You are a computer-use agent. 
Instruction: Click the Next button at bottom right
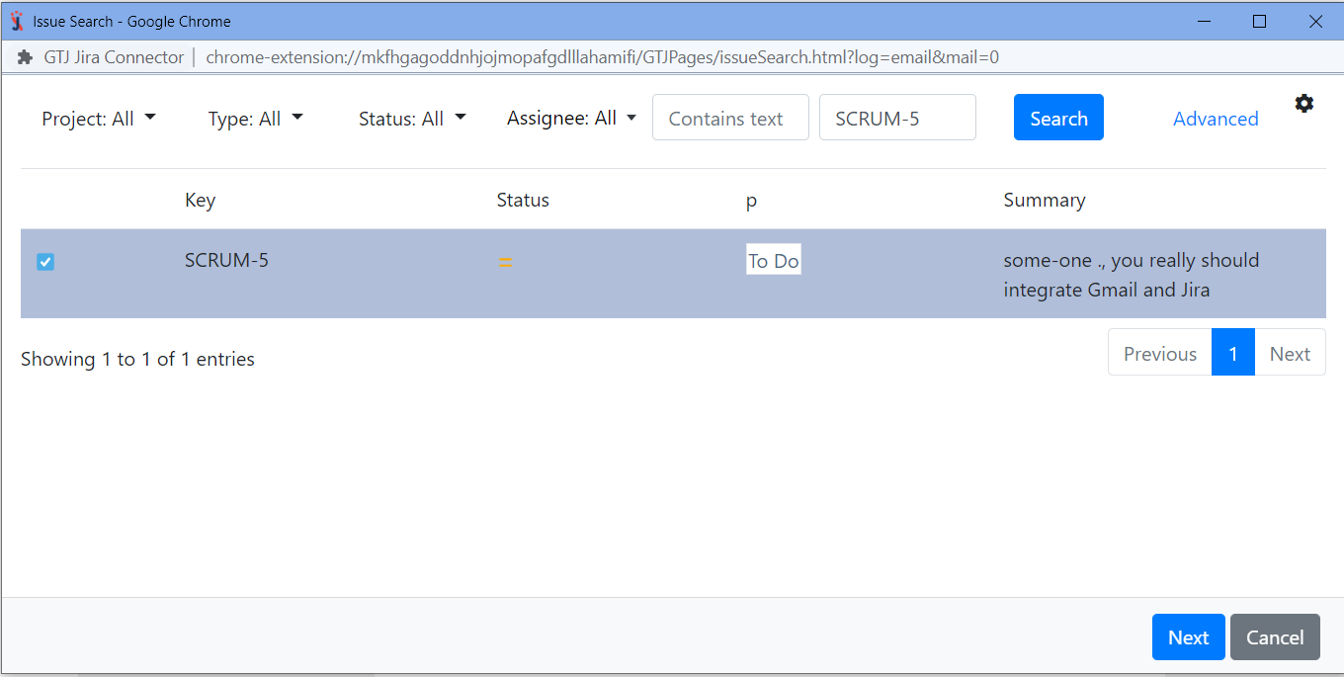click(x=1188, y=636)
